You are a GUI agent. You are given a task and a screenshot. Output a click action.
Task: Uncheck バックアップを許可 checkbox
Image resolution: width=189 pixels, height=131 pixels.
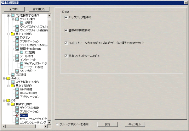pyautogui.click(x=66, y=18)
